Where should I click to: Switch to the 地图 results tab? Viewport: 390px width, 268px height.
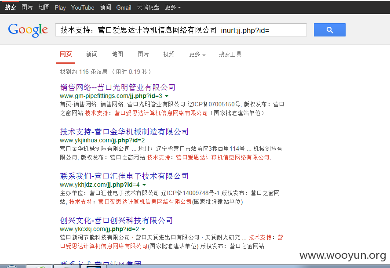point(117,54)
